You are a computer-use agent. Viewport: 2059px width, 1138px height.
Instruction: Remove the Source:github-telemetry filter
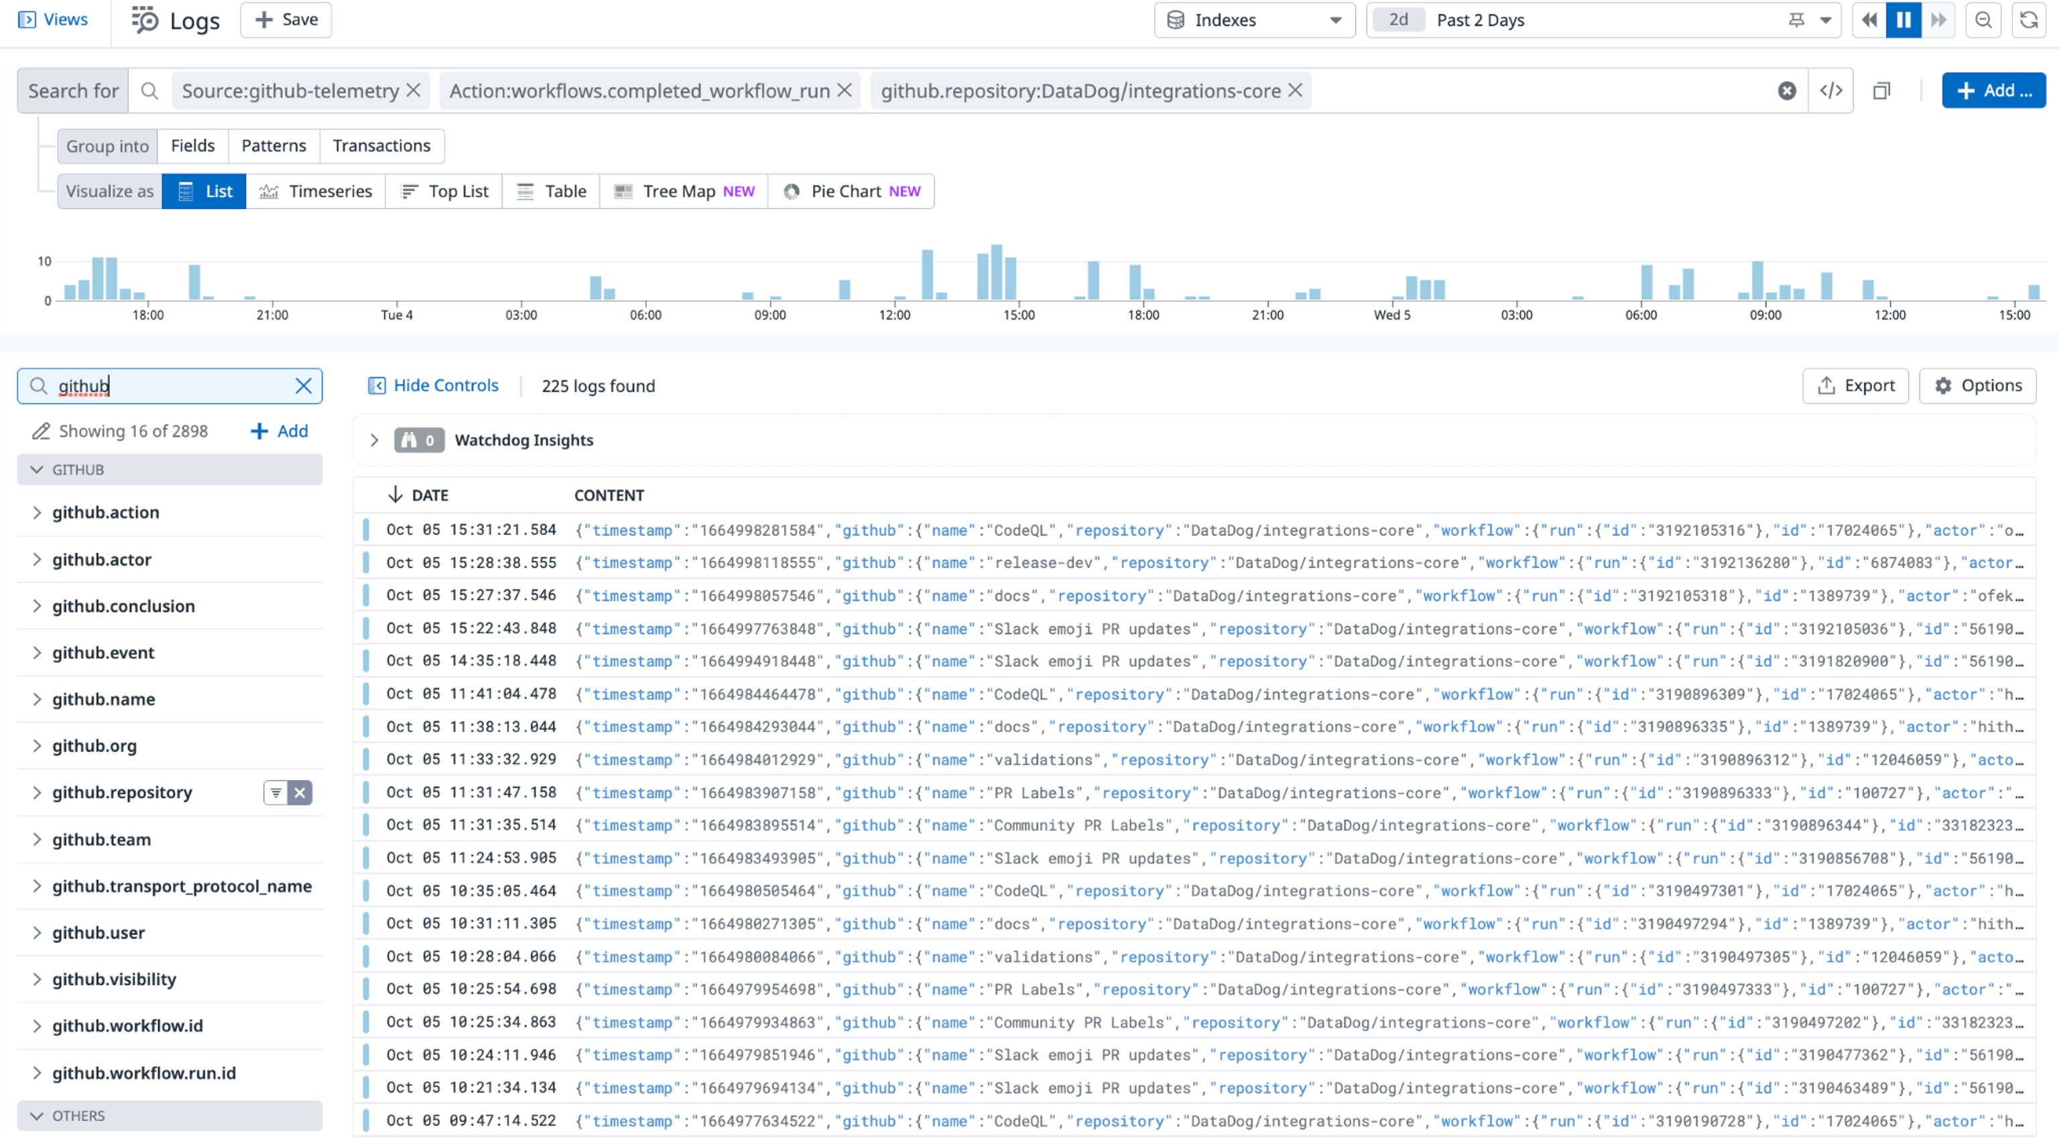point(414,90)
